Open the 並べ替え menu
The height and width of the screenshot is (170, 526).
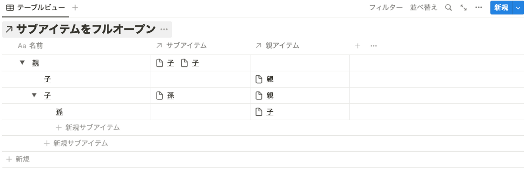423,8
